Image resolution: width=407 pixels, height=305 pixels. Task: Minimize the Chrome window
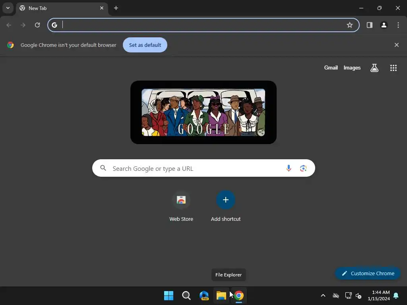point(361,8)
